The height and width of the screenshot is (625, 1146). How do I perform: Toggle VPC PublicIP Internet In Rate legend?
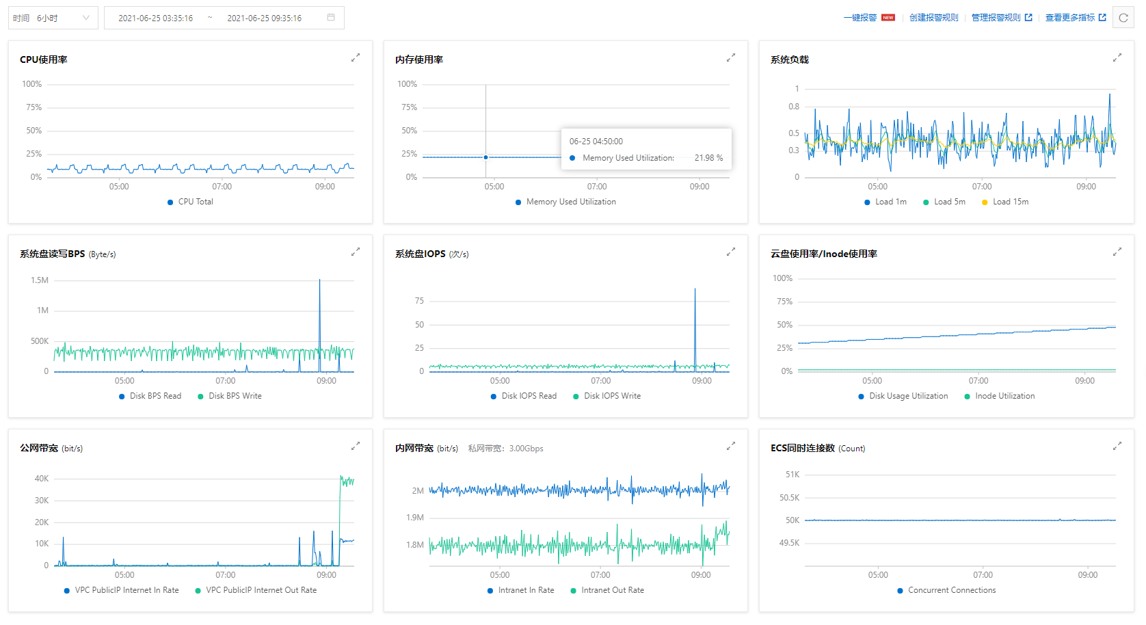[x=121, y=590]
